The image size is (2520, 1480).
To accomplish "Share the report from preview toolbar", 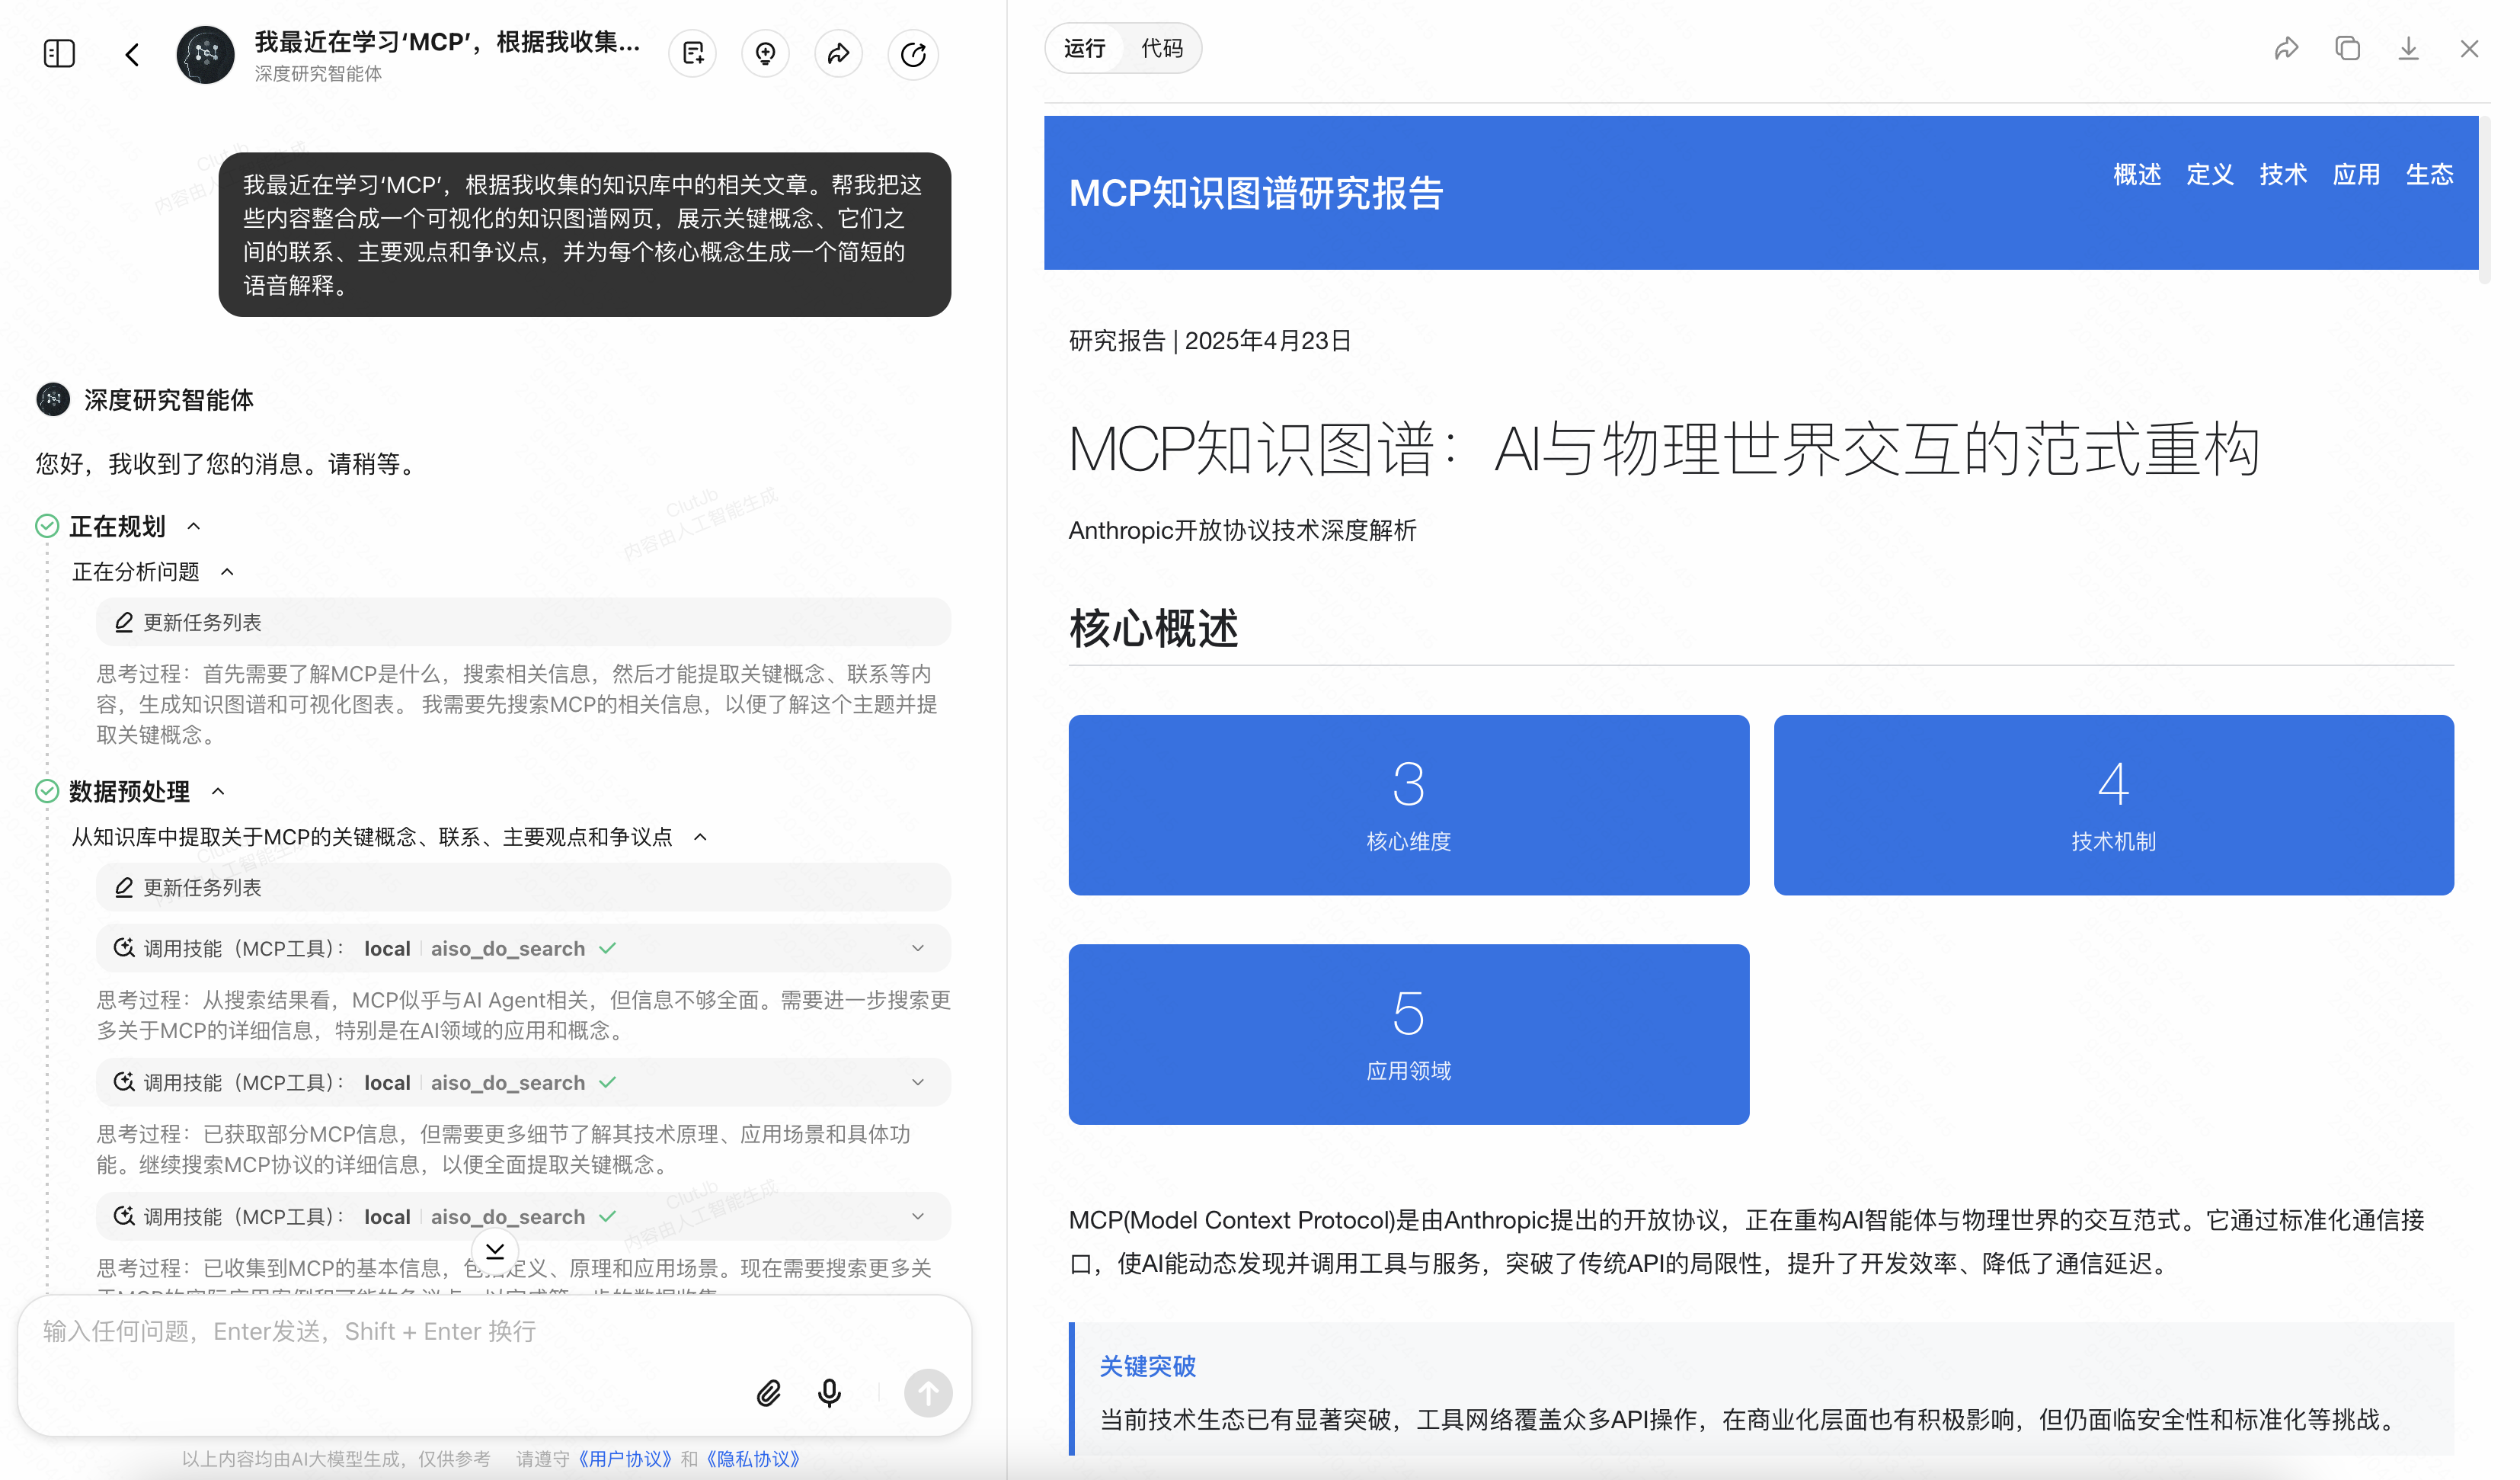I will (x=2287, y=48).
